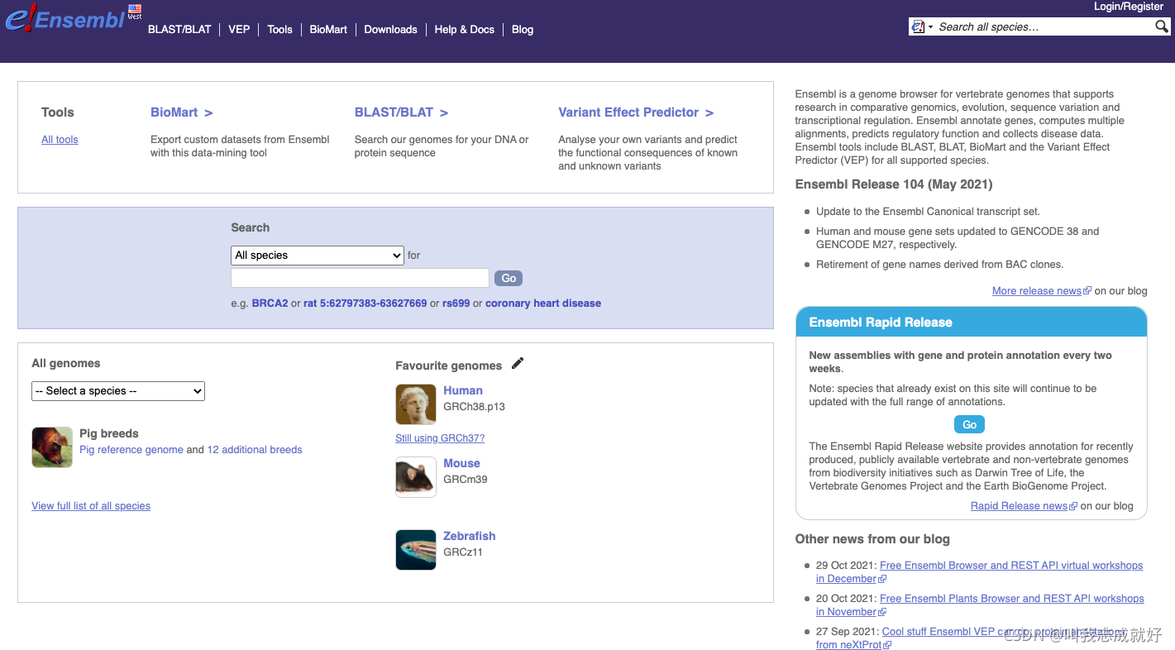Screen dimensions: 1175x650
Task: Open the Zebrafish favourite genome link
Action: coord(469,536)
